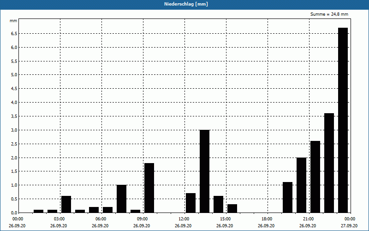Screen dimensions: 369x231
Task: Click the 5,0 y-axis value
Action: [14, 75]
